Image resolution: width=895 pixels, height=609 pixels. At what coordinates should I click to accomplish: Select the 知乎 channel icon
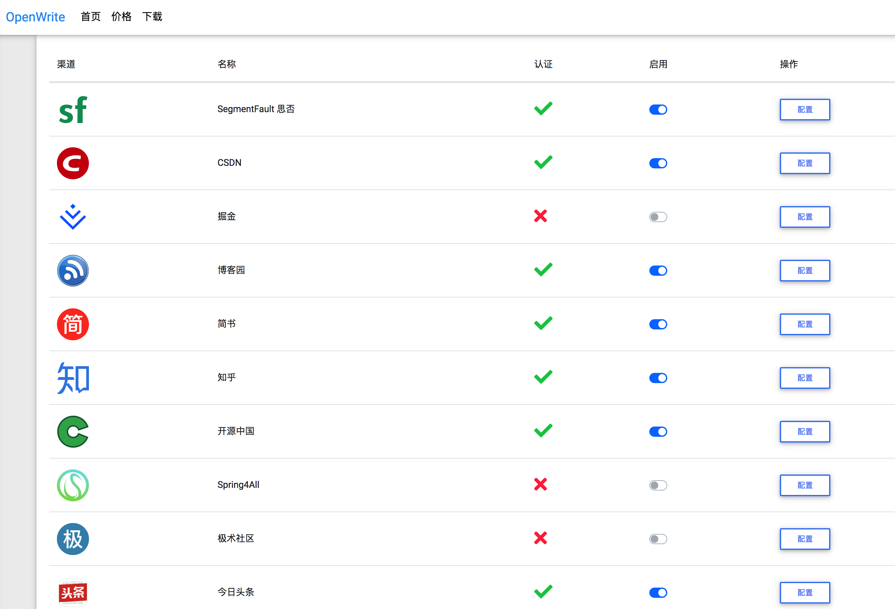coord(73,378)
